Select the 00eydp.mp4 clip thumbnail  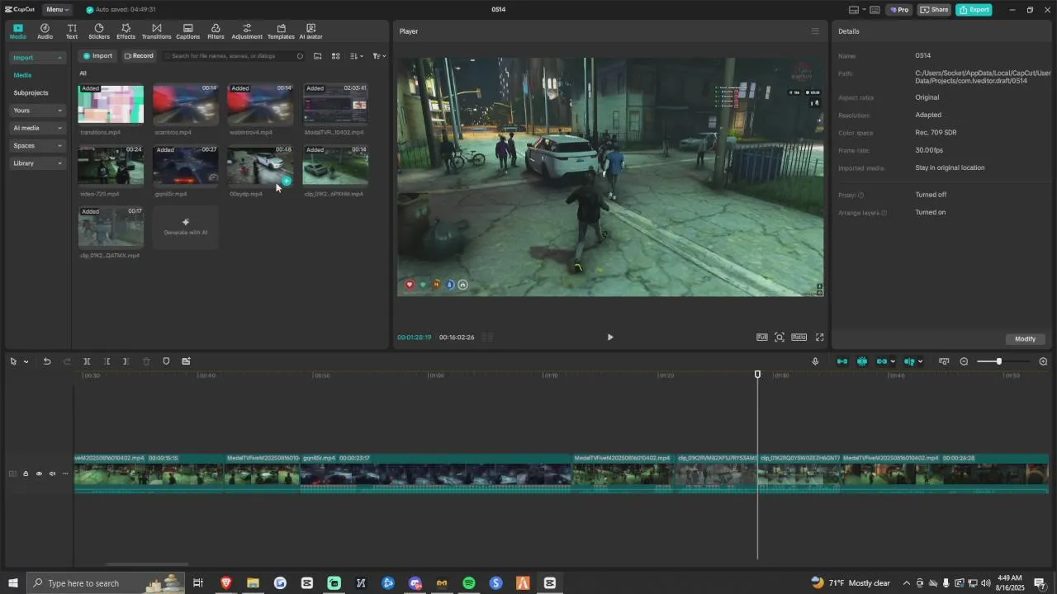(x=260, y=166)
